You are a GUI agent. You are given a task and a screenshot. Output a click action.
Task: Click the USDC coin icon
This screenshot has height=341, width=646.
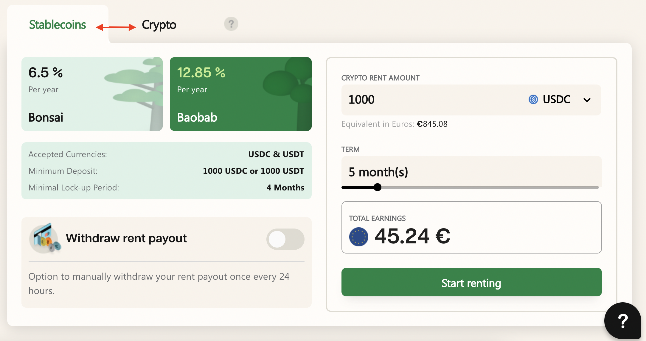coord(533,99)
